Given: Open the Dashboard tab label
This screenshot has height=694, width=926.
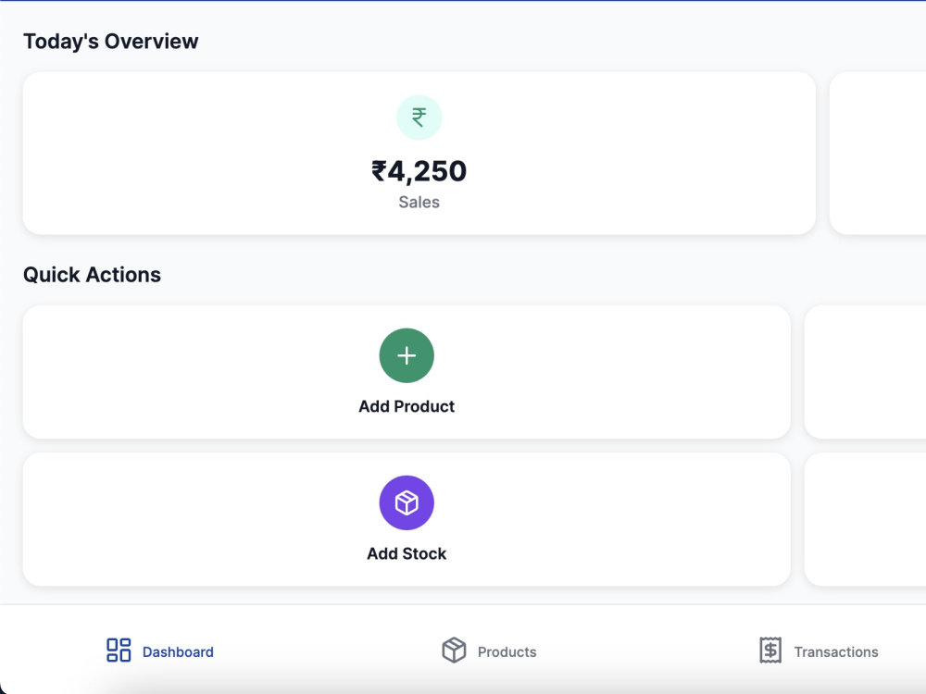Looking at the screenshot, I should 178,652.
